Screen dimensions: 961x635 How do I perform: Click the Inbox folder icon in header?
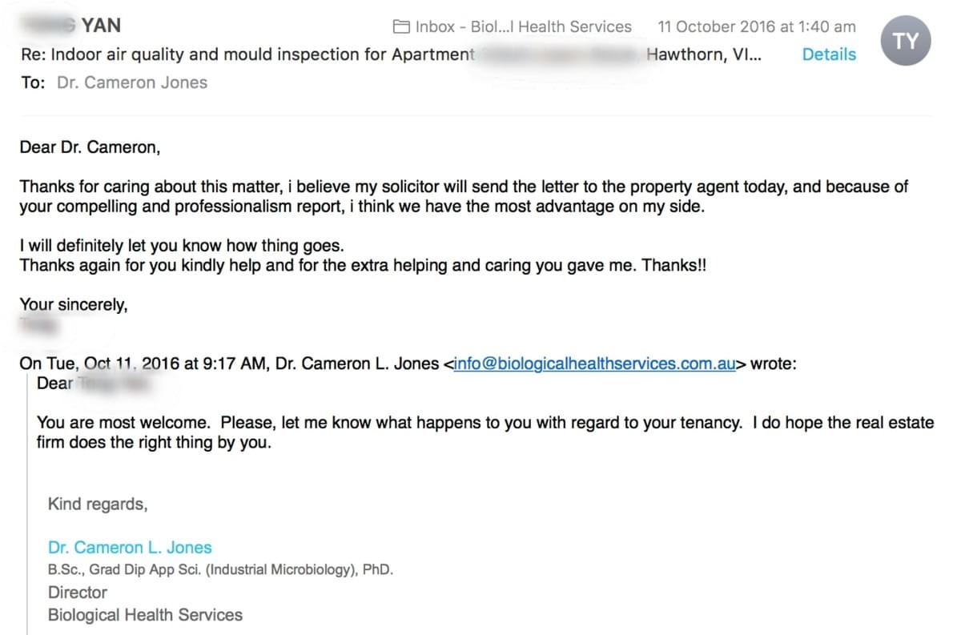[x=402, y=26]
